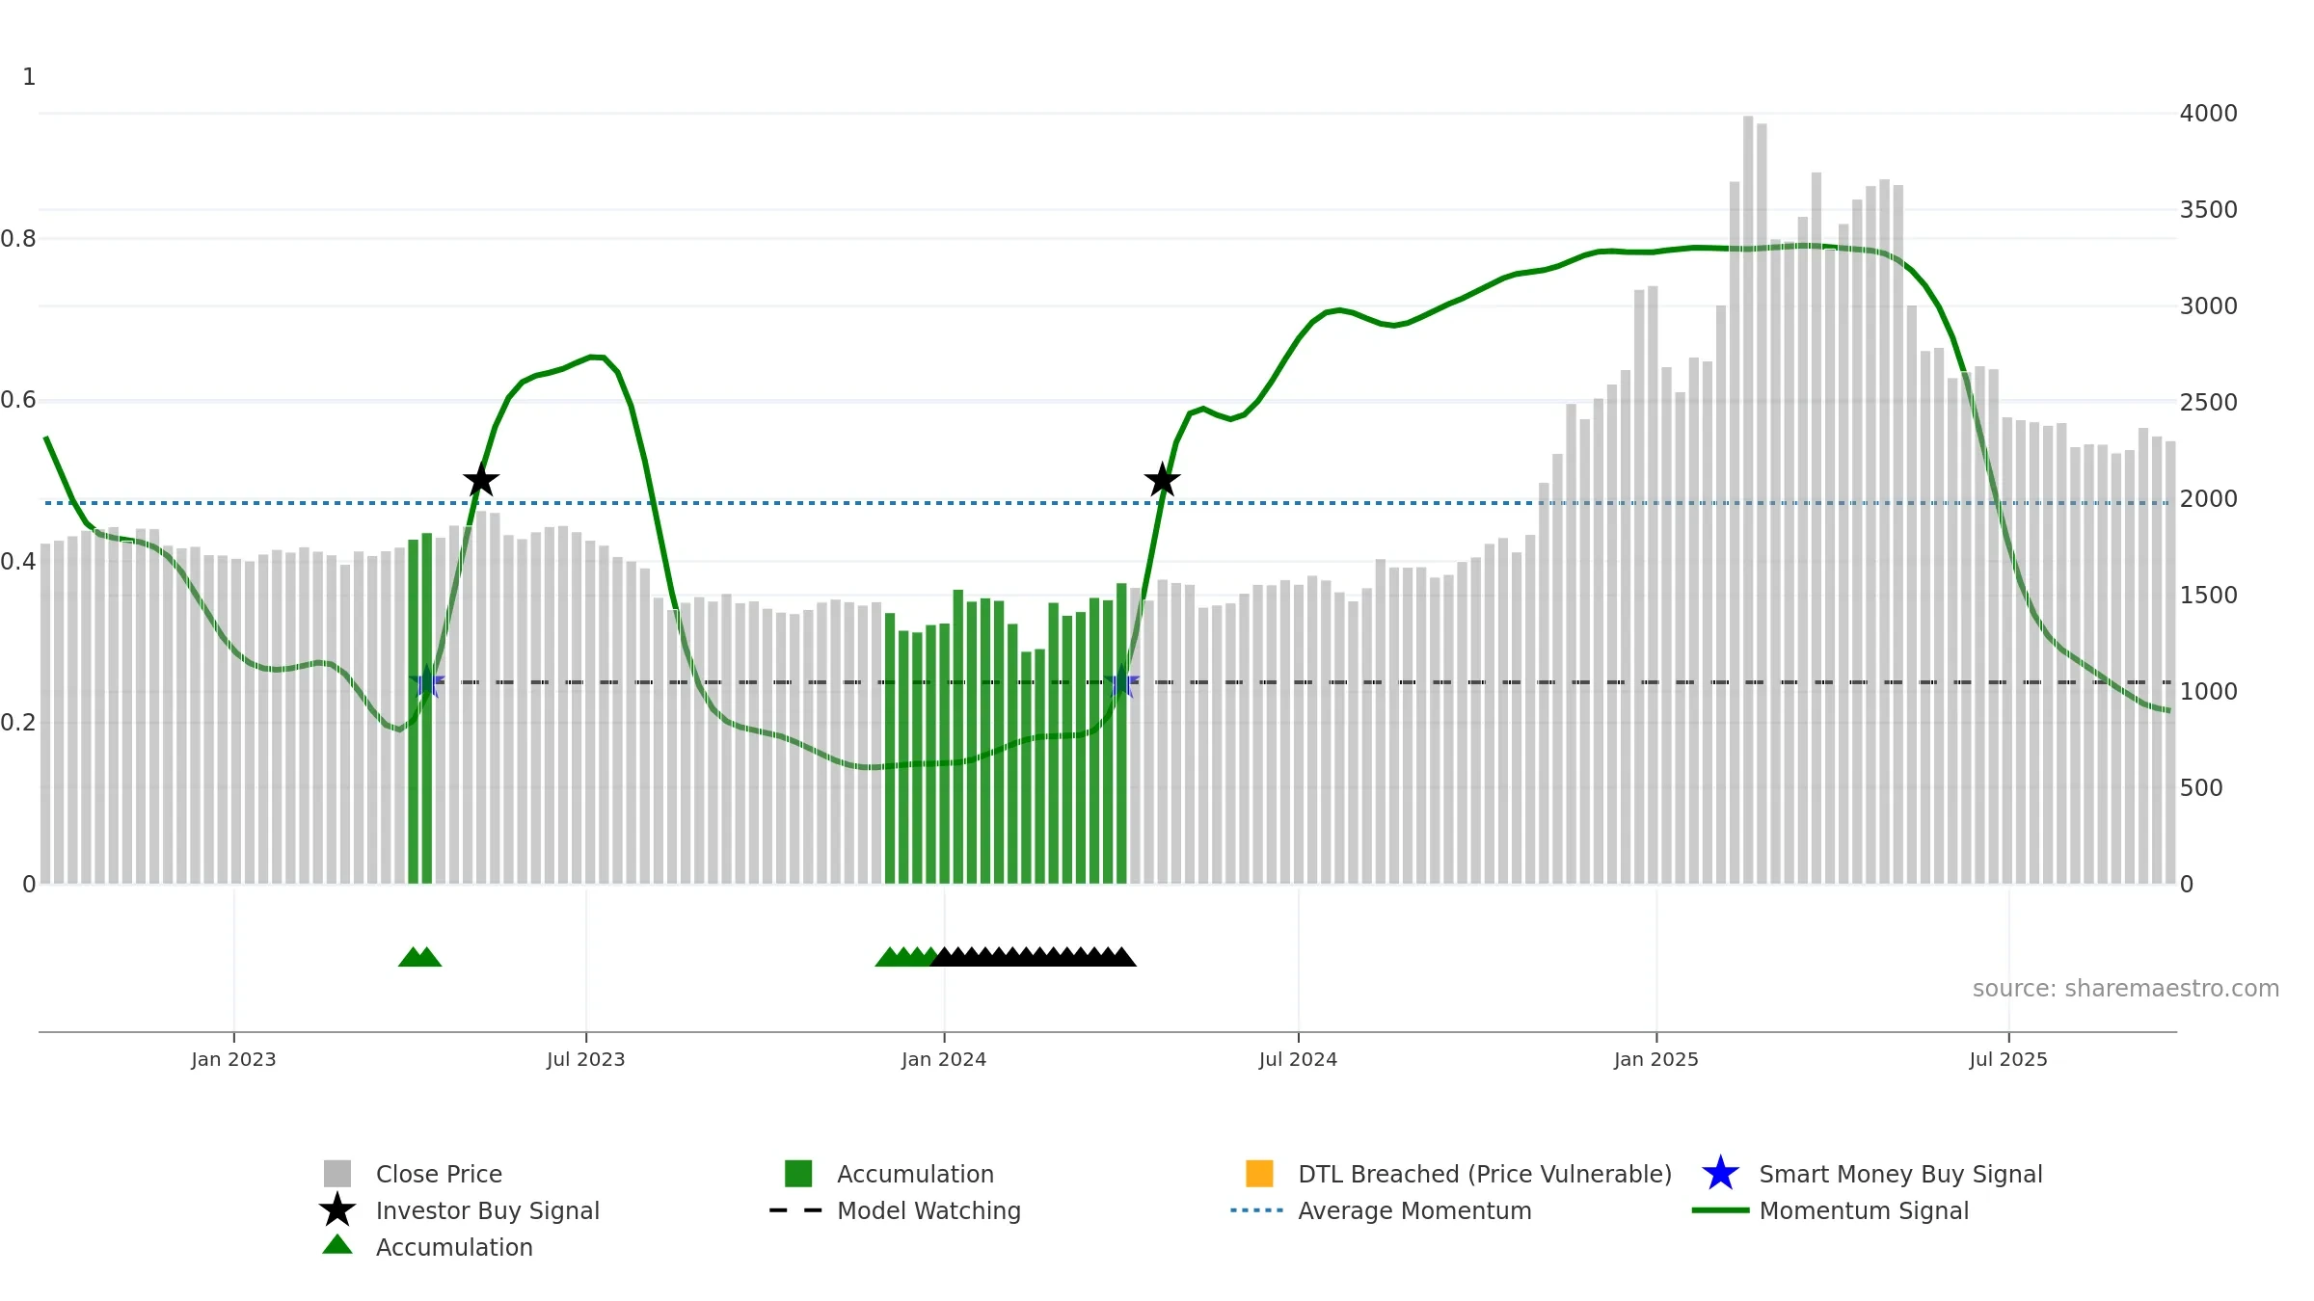Click the blue Smart Money Buy Signal star
The image size is (2314, 1301).
tap(1720, 1174)
